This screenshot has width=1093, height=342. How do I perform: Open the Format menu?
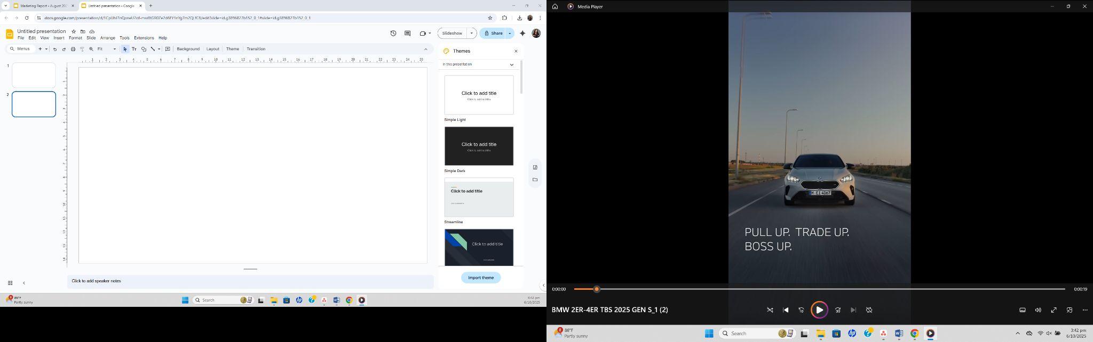(x=75, y=38)
